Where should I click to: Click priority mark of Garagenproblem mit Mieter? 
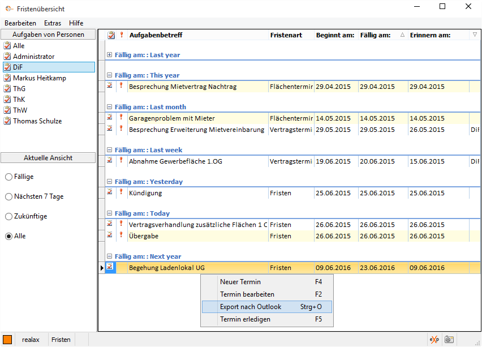point(122,117)
